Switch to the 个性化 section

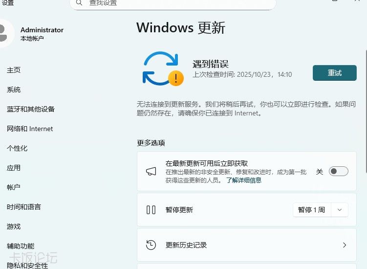[17, 148]
